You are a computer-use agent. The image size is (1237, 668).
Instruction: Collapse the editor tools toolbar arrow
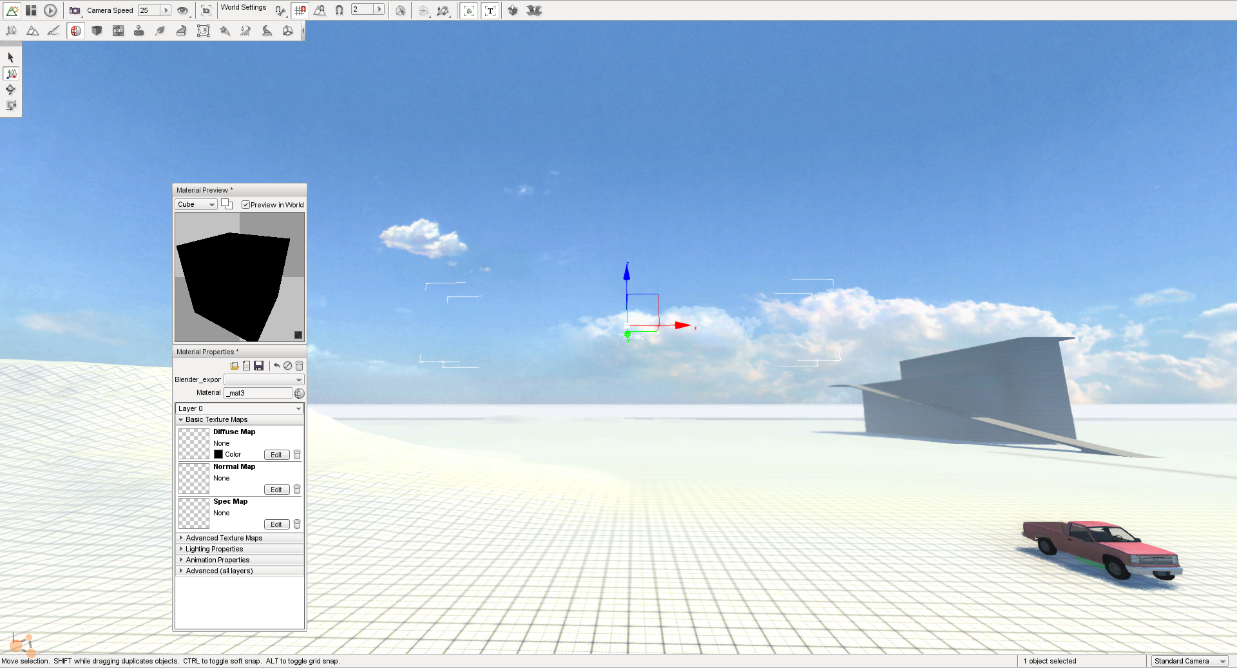[x=303, y=30]
